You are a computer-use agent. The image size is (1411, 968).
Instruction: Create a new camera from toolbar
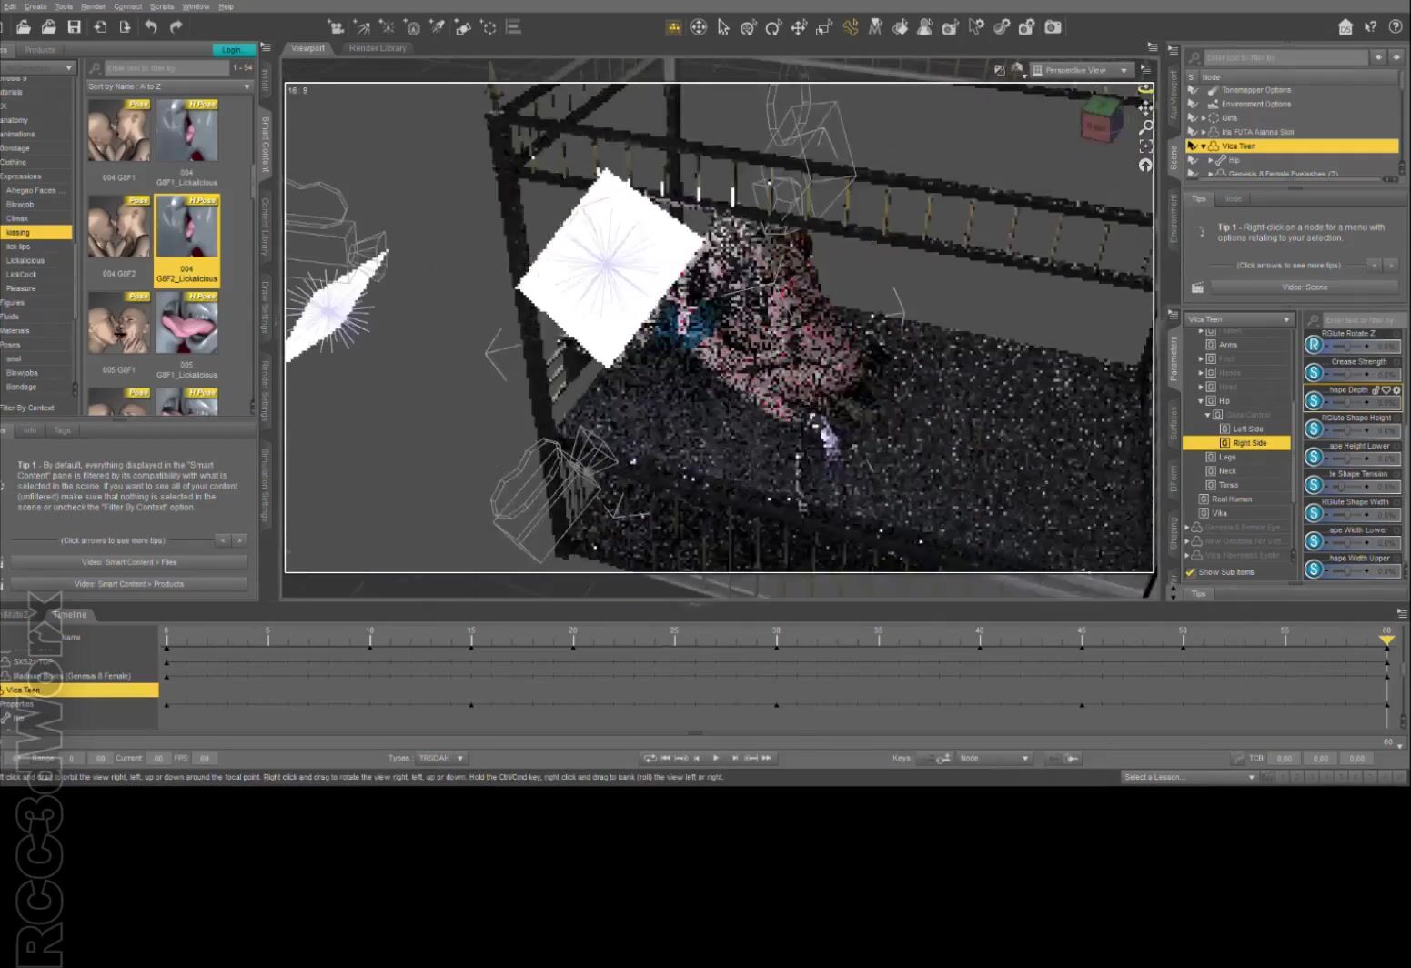[336, 27]
